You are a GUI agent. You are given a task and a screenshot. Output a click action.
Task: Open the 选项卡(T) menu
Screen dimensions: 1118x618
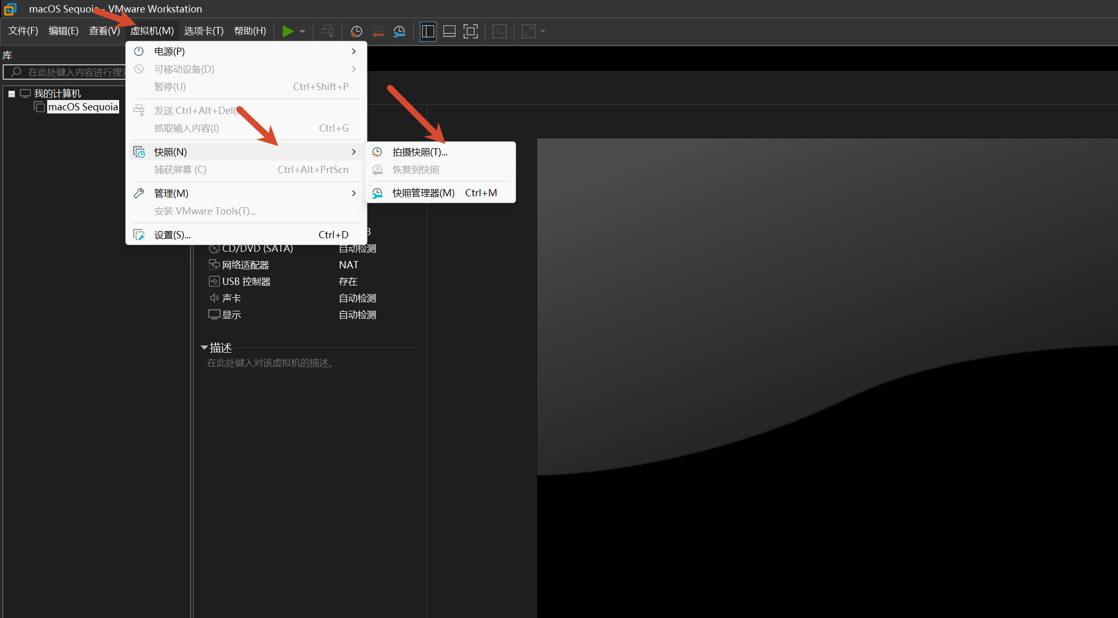(204, 31)
